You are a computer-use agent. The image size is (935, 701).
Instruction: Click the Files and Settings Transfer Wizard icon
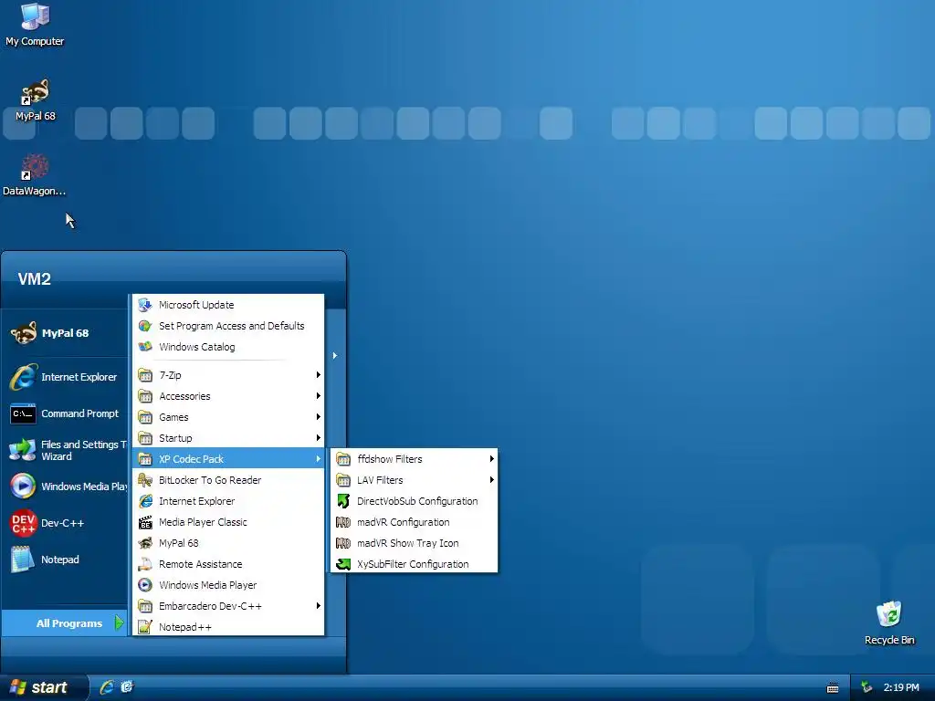click(23, 450)
